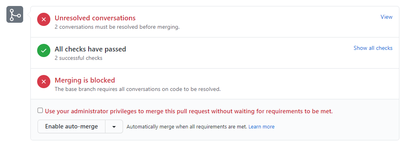Screen dimensions: 405x144
Task: Tick the administrator privileges checkbox
Action: tap(40, 110)
